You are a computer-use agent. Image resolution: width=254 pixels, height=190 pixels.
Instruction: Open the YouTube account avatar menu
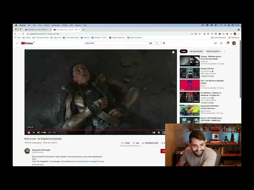tap(234, 43)
